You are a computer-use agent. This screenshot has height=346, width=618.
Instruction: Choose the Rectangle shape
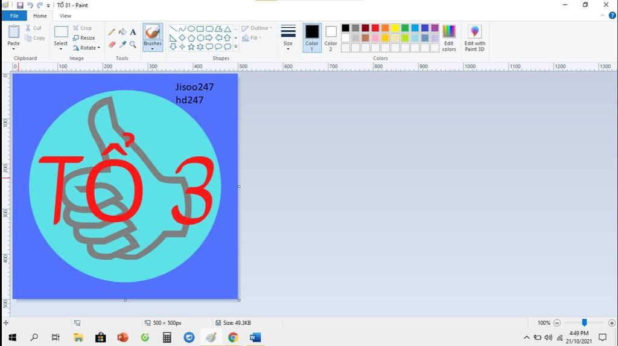pyautogui.click(x=200, y=29)
